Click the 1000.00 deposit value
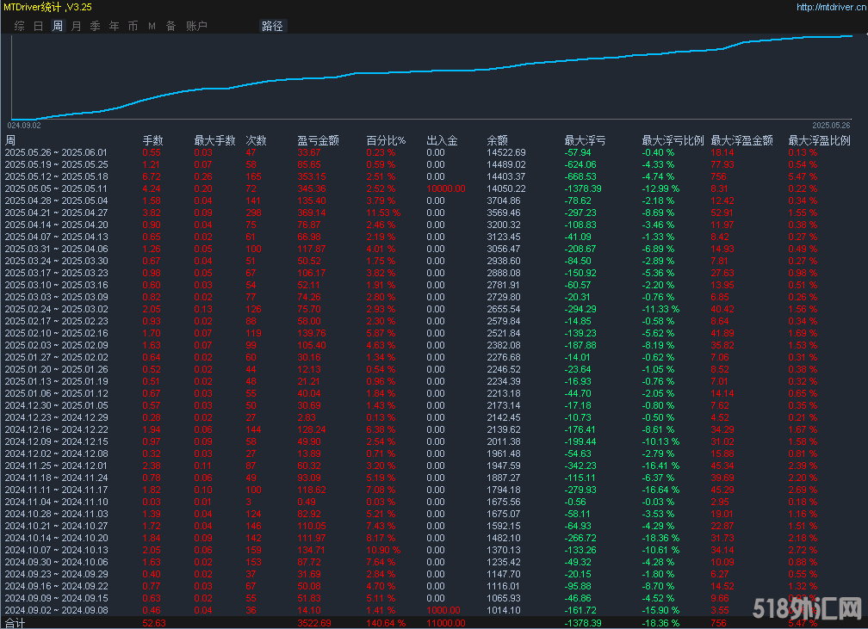This screenshot has height=629, width=868. click(443, 610)
